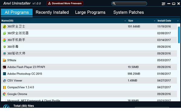Click the 91Note folder icon
This screenshot has height=112, width=181.
click(5, 60)
